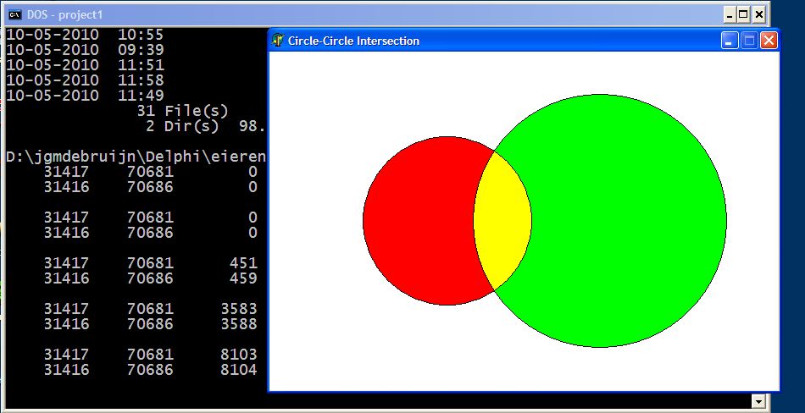Click the large green circle

pos(627,220)
